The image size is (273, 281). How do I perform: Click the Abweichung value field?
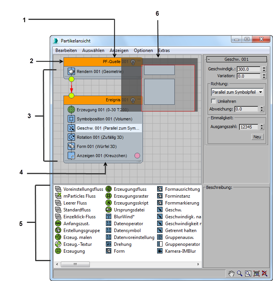coord(247,109)
